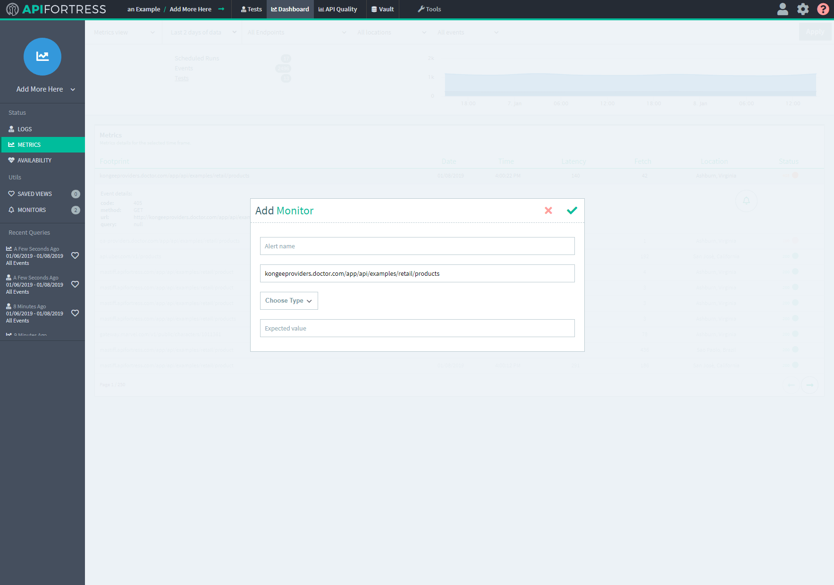Screen dimensions: 834x585
Task: Expand the Choose Type dropdown
Action: [x=288, y=300]
